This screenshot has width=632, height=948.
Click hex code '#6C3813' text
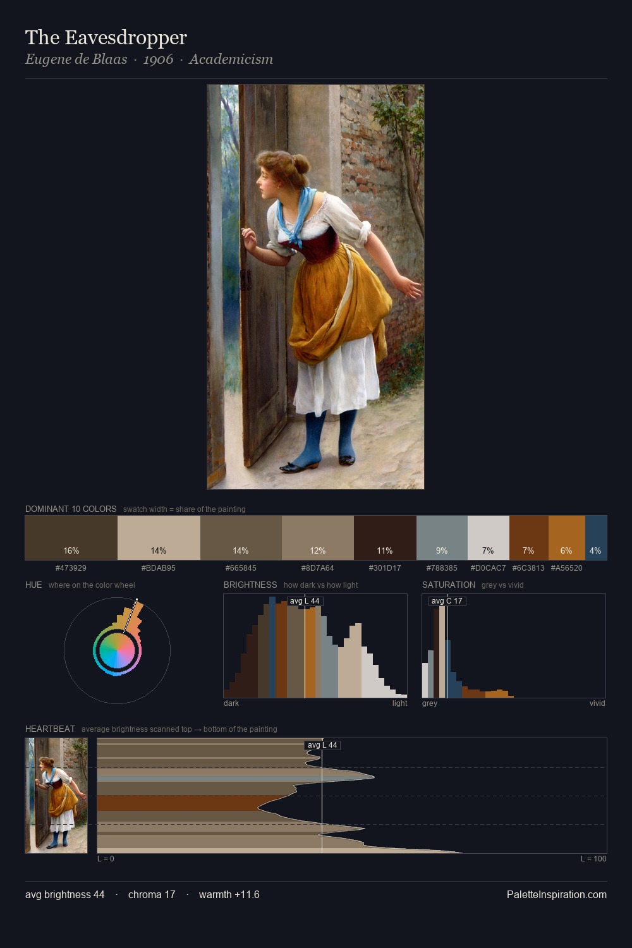pos(528,568)
